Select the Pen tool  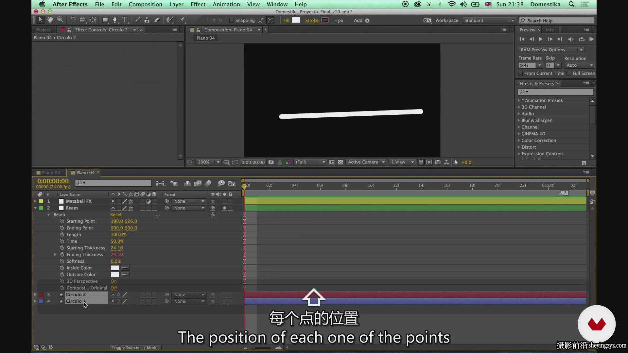[115, 20]
